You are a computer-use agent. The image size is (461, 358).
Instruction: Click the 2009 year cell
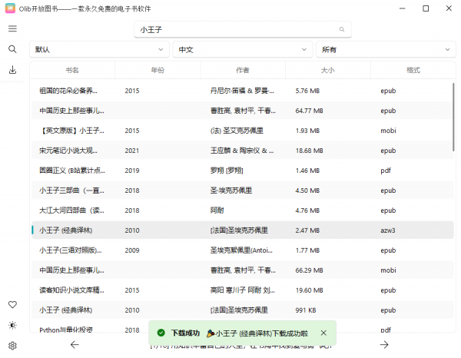(131, 250)
